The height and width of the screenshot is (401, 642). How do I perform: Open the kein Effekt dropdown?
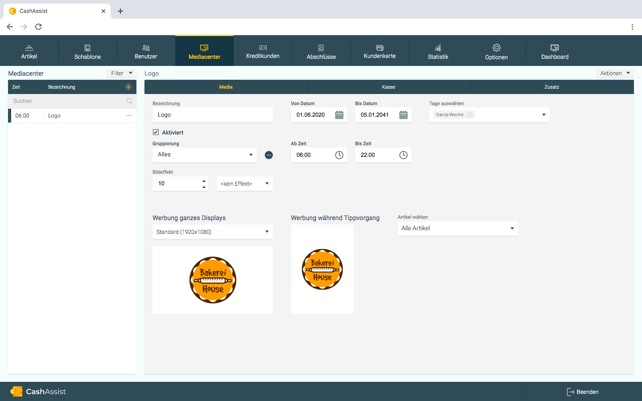[x=245, y=184]
